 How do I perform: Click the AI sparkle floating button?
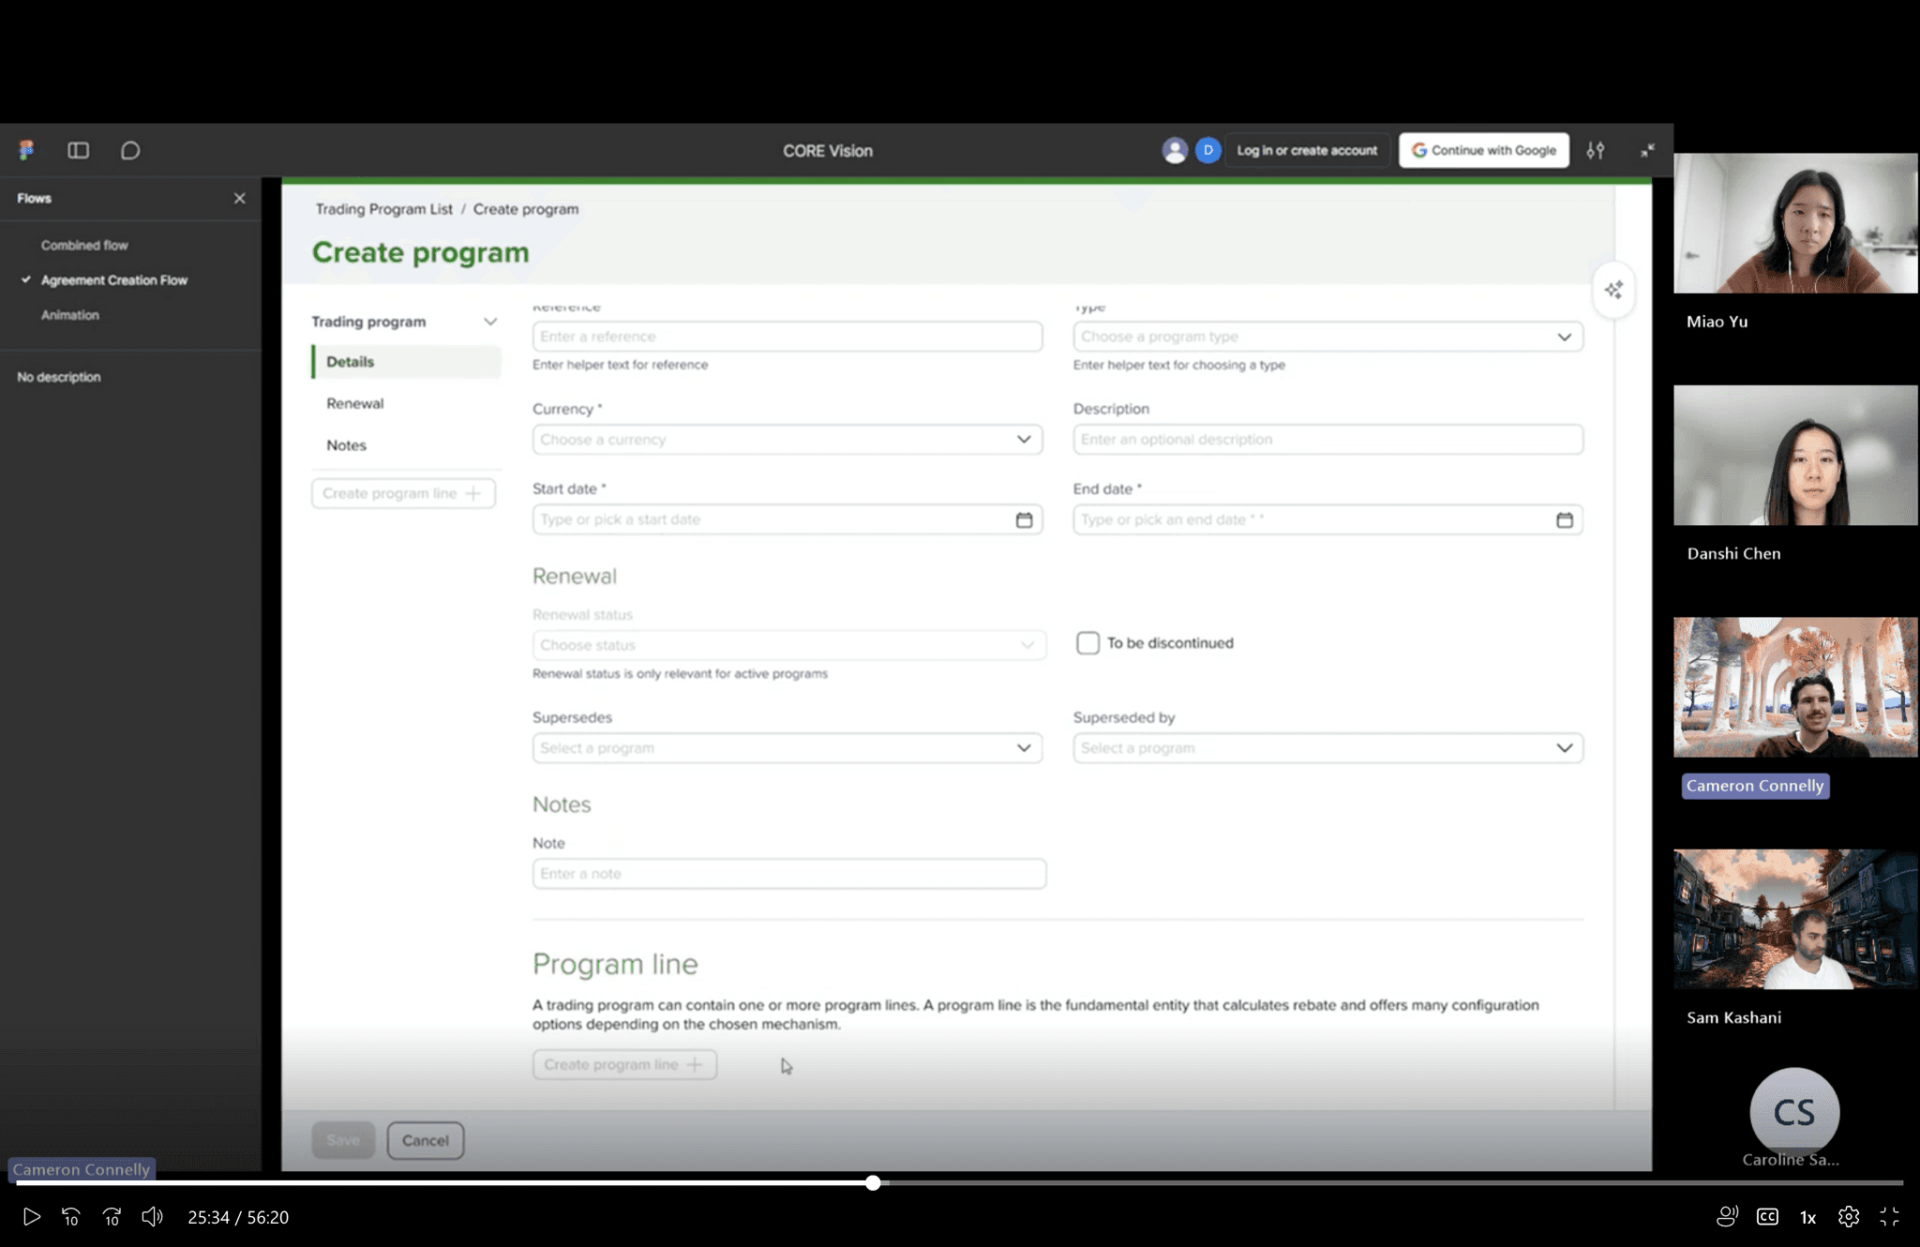1613,290
